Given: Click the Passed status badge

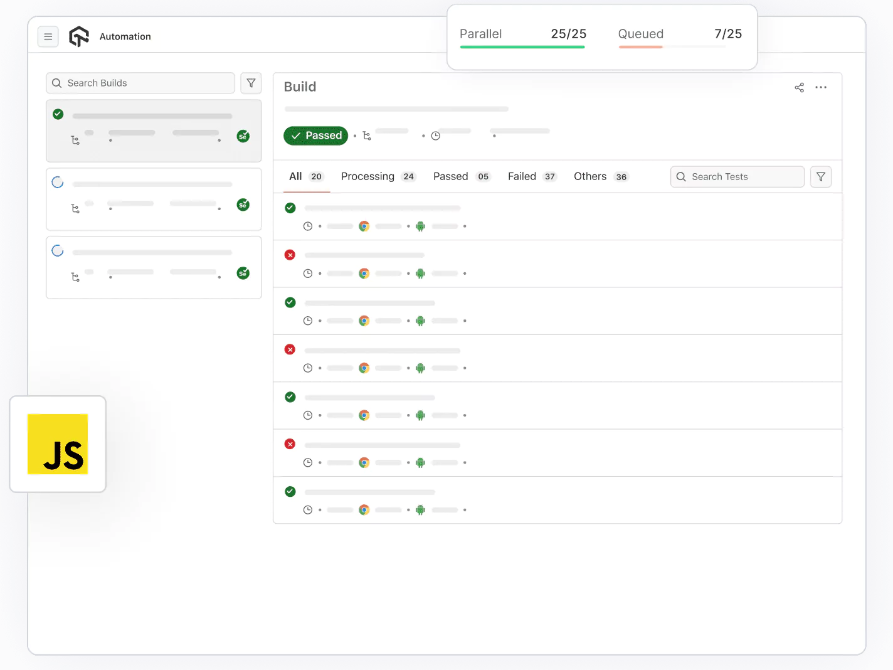Looking at the screenshot, I should pos(315,136).
